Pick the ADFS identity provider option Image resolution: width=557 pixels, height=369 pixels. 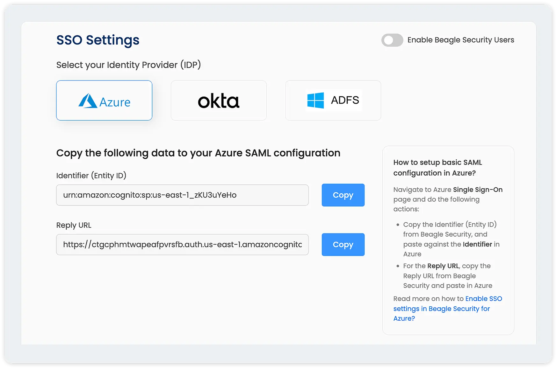coord(333,100)
